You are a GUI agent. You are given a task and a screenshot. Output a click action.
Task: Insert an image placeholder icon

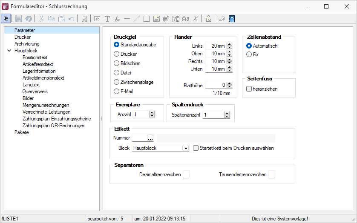click(156, 19)
